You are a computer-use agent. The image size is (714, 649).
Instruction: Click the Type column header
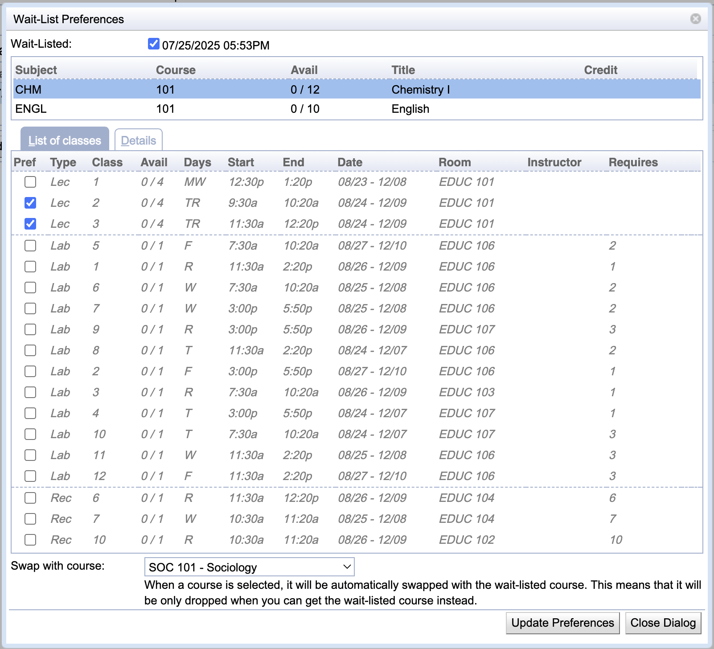pos(63,162)
